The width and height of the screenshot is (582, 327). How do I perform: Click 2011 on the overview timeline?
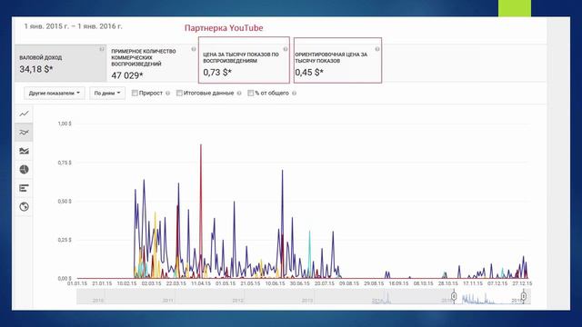click(167, 301)
